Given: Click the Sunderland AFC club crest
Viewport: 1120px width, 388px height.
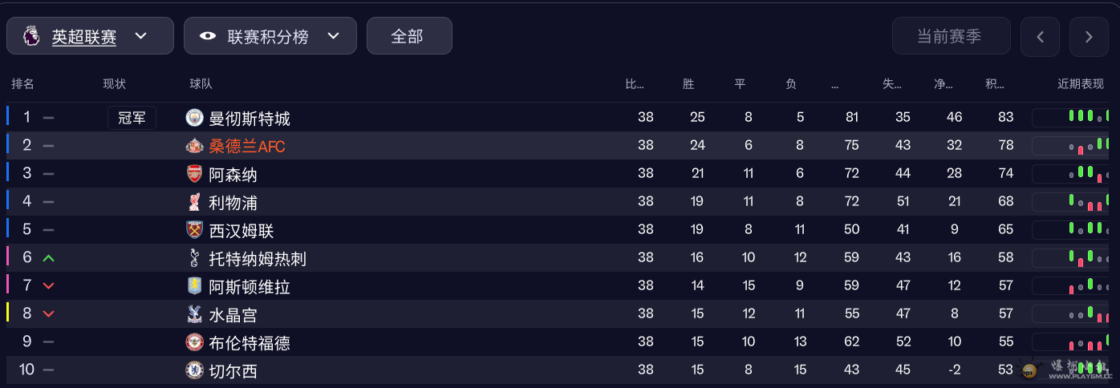Looking at the screenshot, I should pyautogui.click(x=194, y=146).
